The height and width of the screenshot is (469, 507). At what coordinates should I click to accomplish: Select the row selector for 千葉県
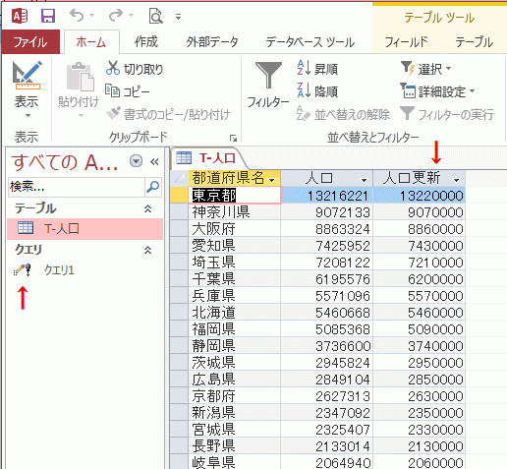179,279
